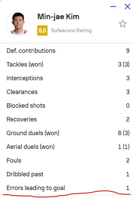Click the Clearances stat label
The image size is (134, 200).
pyautogui.click(x=22, y=92)
